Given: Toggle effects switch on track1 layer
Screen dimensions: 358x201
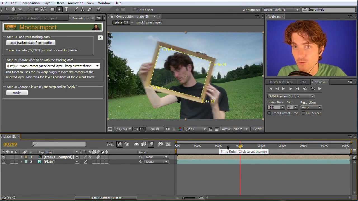Looking at the screenshot, I should point(90,157).
